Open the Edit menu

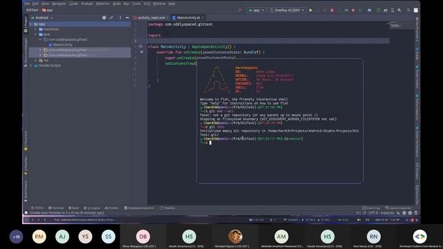35,3
